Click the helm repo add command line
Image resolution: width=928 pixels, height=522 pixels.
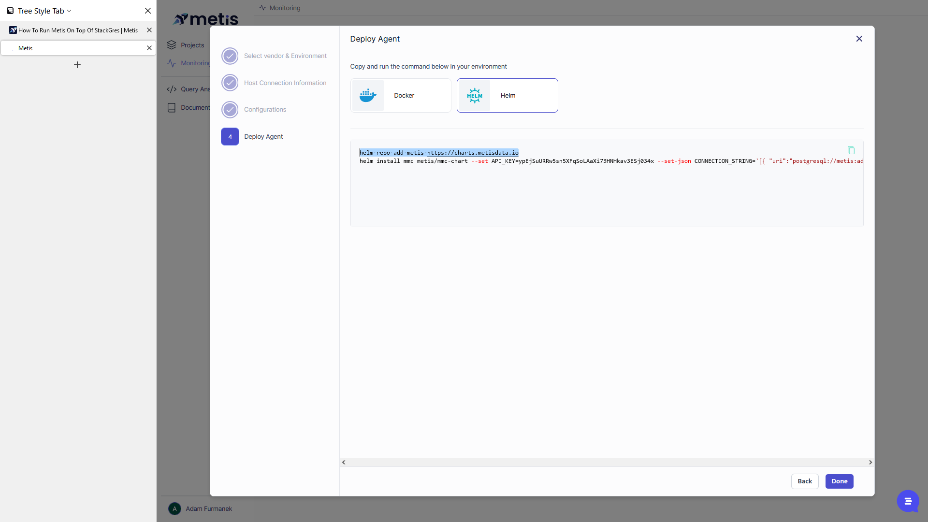pos(439,153)
